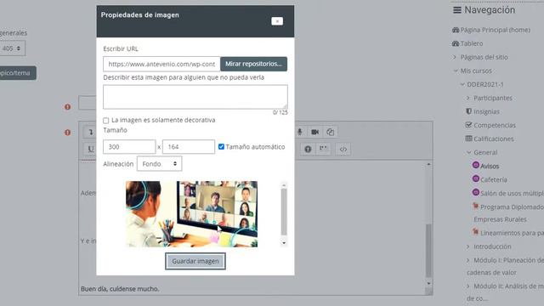Viewport: 544px width, 306px height.
Task: Click the preview scrollbar down arrow
Action: tap(284, 243)
